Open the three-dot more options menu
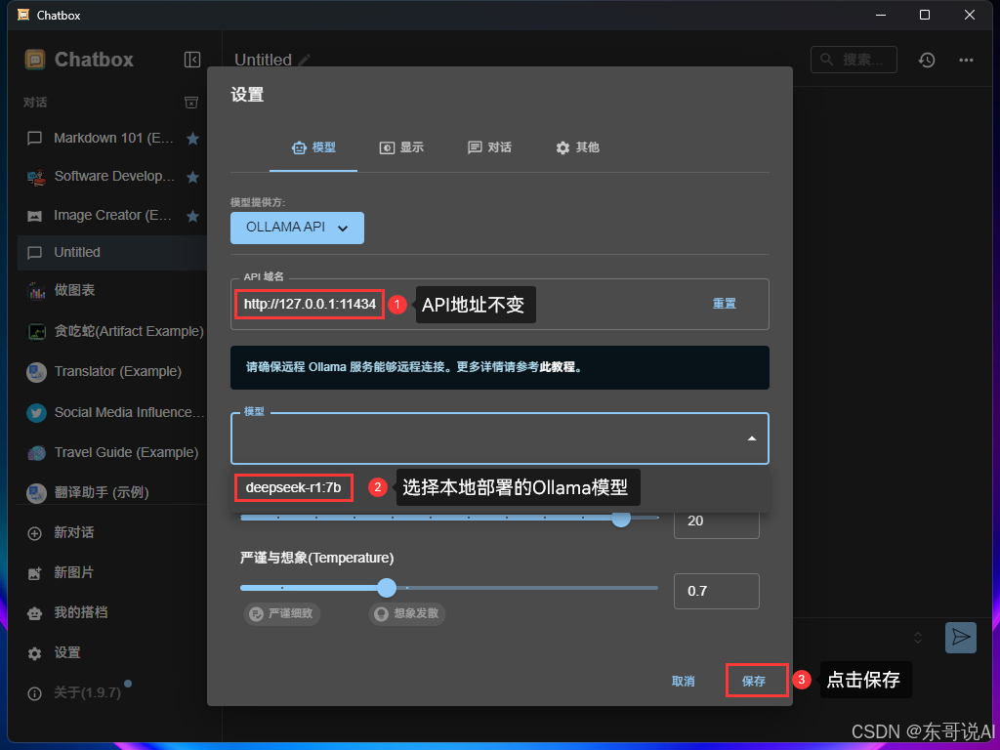This screenshot has width=1000, height=750. pos(966,60)
